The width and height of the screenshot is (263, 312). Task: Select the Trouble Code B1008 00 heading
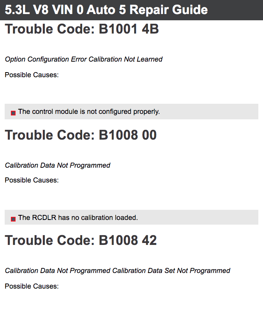pyautogui.click(x=81, y=135)
